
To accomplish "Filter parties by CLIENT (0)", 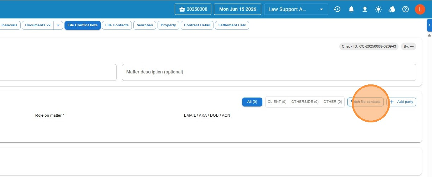I will [277, 102].
